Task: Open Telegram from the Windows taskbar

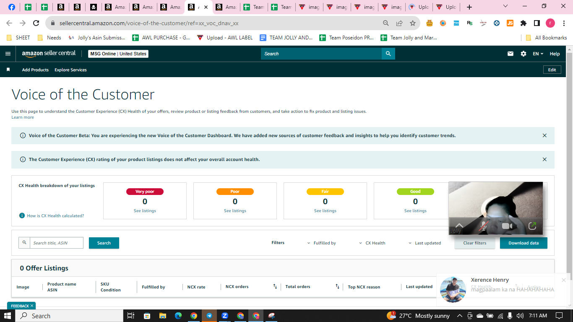Action: [209, 316]
